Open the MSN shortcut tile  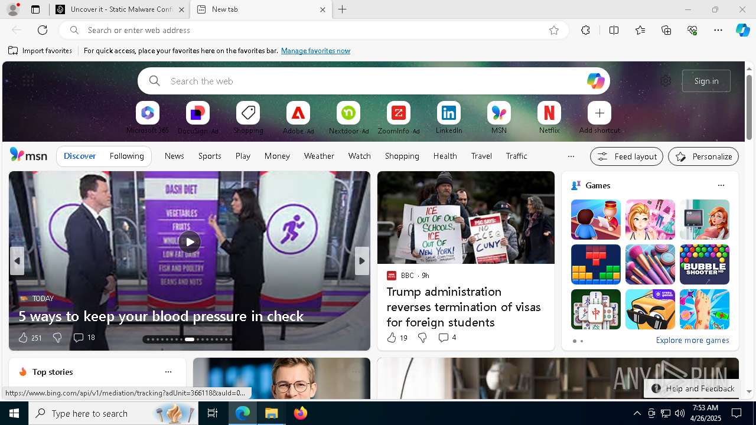pos(499,113)
